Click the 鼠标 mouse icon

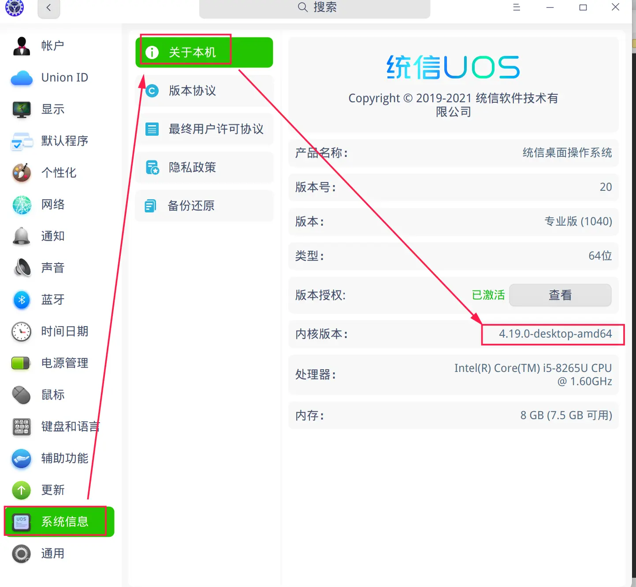[x=22, y=395]
